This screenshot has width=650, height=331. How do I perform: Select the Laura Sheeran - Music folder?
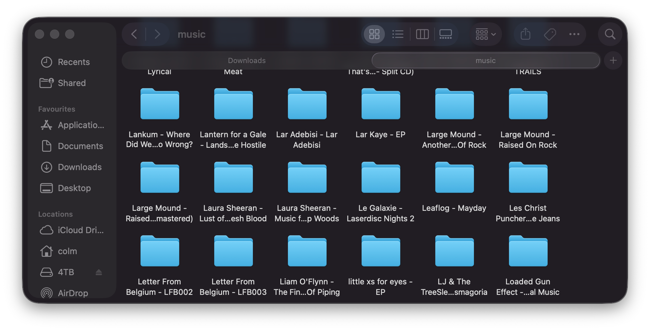tap(307, 177)
